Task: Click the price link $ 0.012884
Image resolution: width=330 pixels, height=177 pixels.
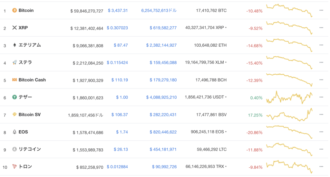Action: click(x=117, y=167)
